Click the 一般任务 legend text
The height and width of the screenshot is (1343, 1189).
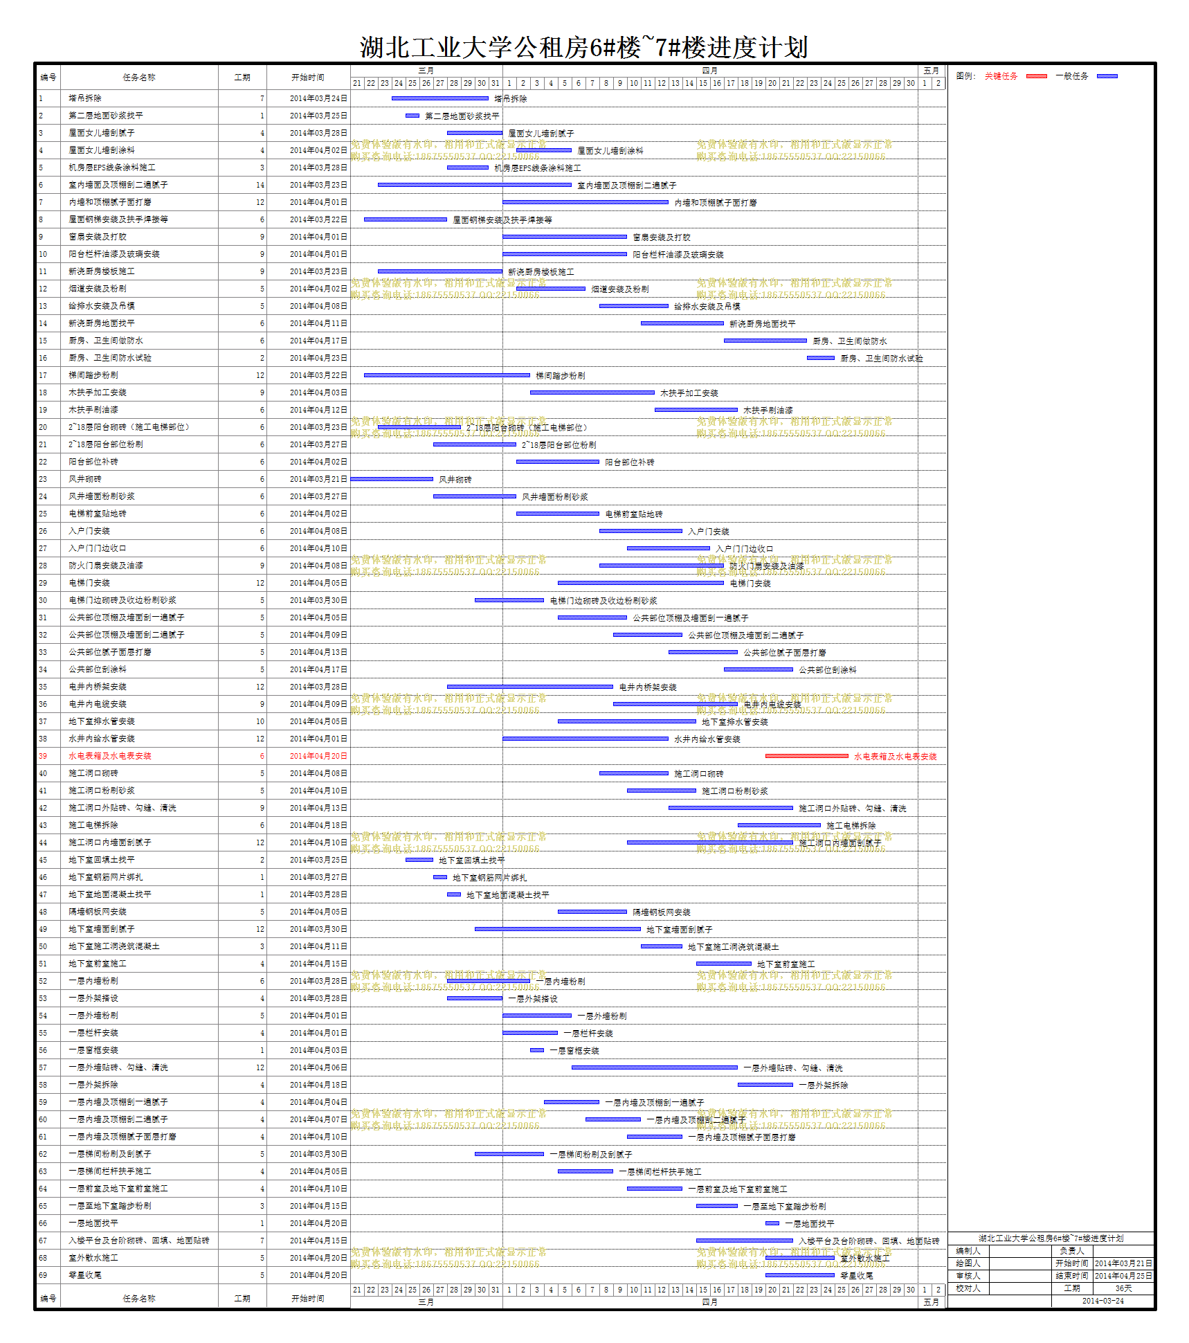pyautogui.click(x=1072, y=76)
